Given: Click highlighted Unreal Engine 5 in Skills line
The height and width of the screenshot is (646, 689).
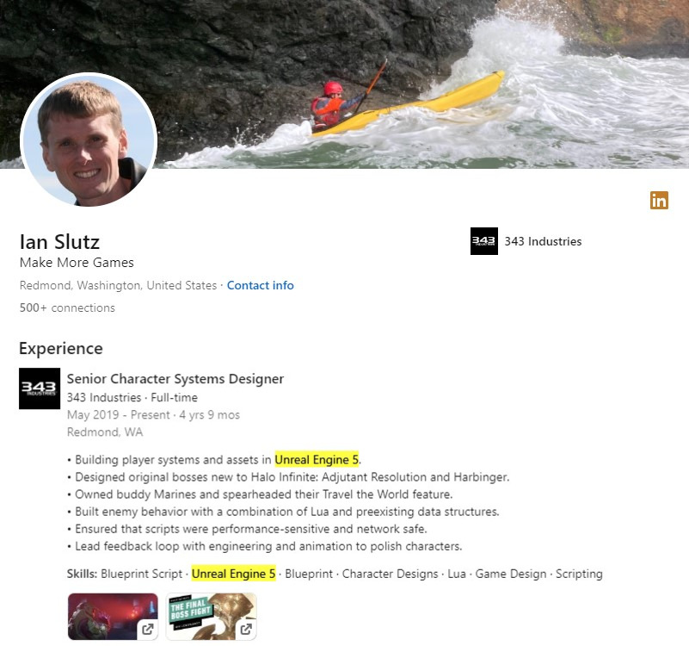Looking at the screenshot, I should point(233,574).
